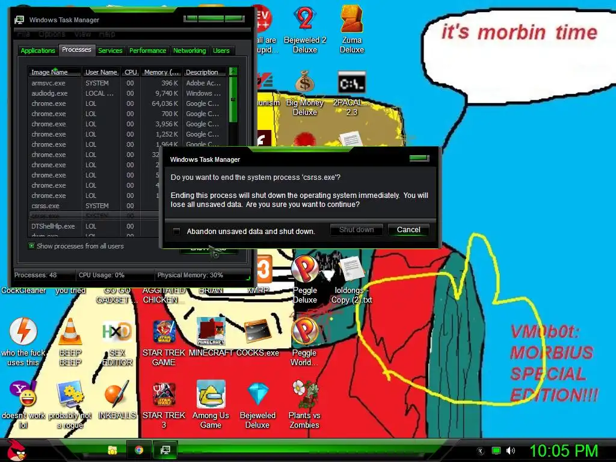Viewport: 616px width, 462px height.
Task: Expand hidden tray icons with the arrow
Action: [x=481, y=451]
